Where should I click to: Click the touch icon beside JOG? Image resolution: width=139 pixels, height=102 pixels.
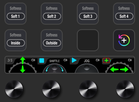(97, 60)
